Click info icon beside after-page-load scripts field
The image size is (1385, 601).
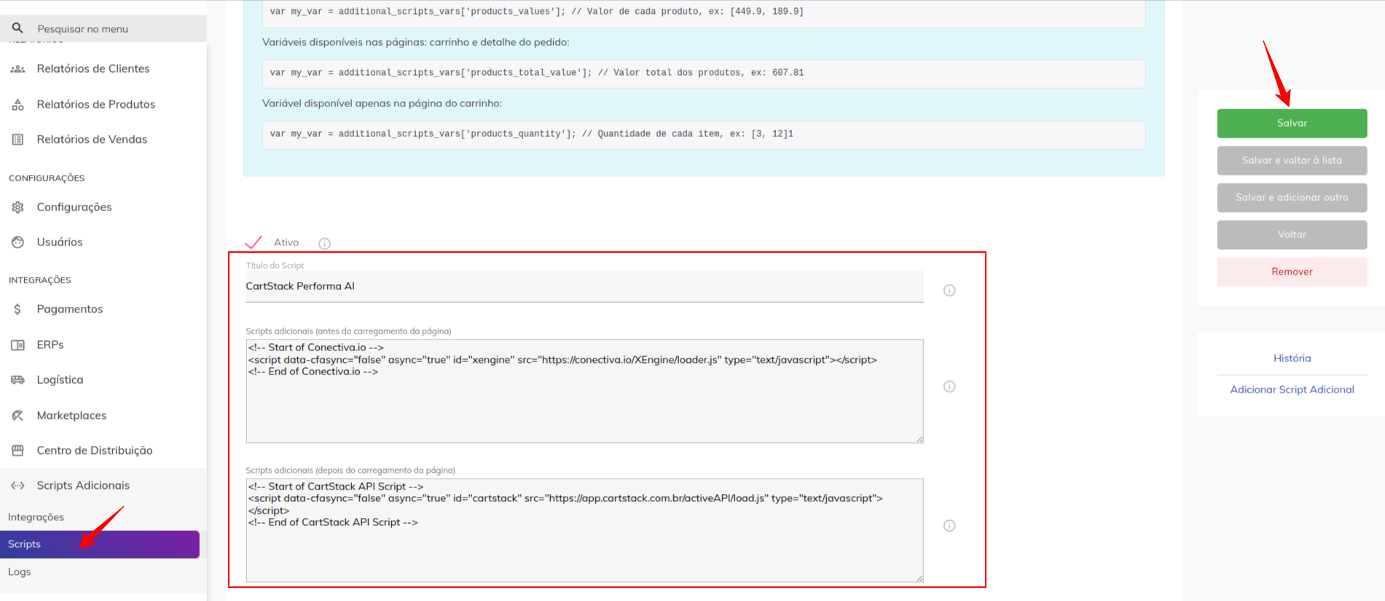tap(949, 526)
